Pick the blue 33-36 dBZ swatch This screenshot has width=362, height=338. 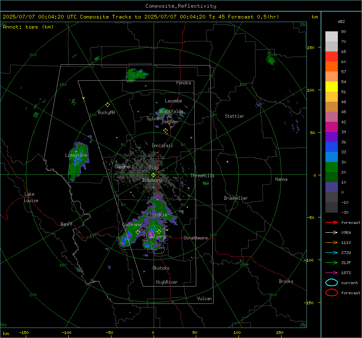331,147
